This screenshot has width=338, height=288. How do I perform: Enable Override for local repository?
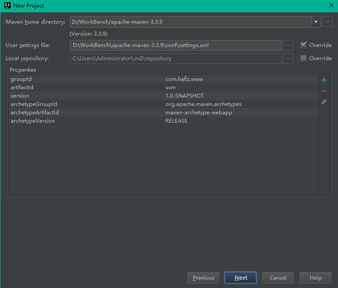(x=303, y=58)
